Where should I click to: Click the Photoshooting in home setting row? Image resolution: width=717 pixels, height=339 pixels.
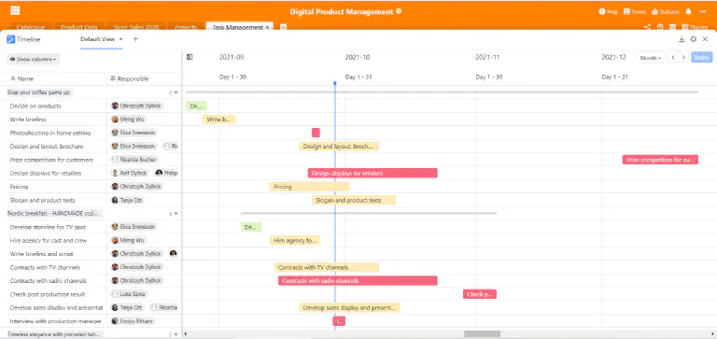(91, 133)
